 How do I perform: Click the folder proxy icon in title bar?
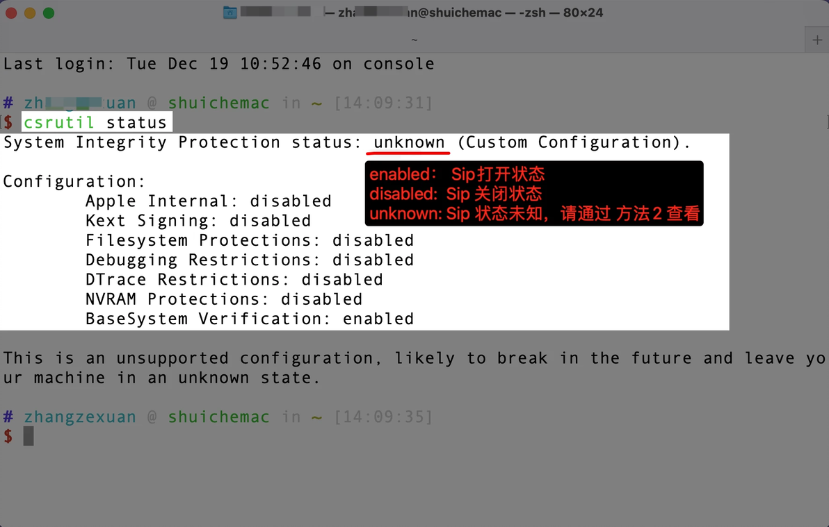pyautogui.click(x=230, y=12)
